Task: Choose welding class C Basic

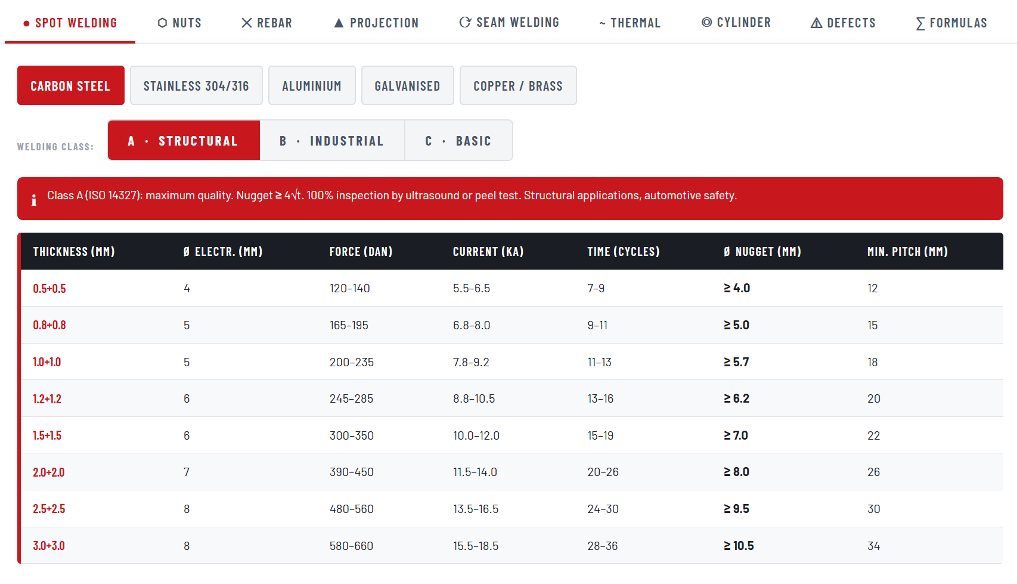Action: point(458,141)
